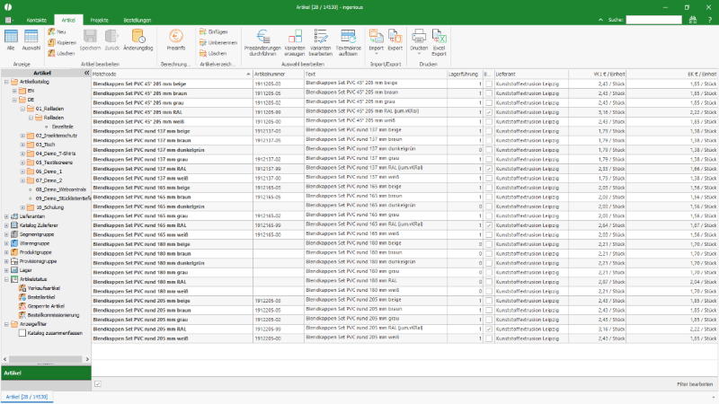Start Excel Export
719x404 pixels.
point(439,42)
